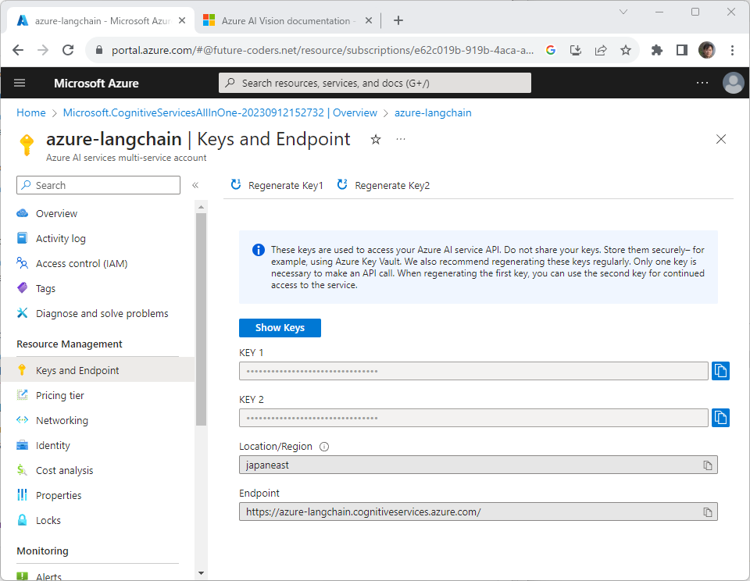This screenshot has height=581, width=750.
Task: Toggle Chrome side panel icon
Action: tap(682, 50)
